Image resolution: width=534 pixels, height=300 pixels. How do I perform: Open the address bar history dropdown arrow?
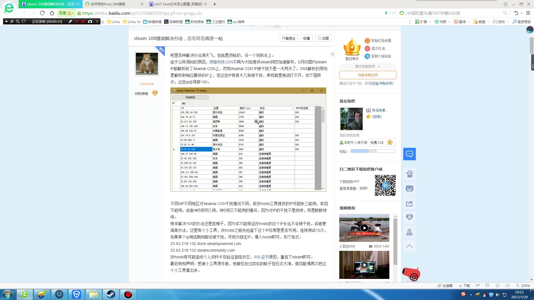click(x=393, y=13)
